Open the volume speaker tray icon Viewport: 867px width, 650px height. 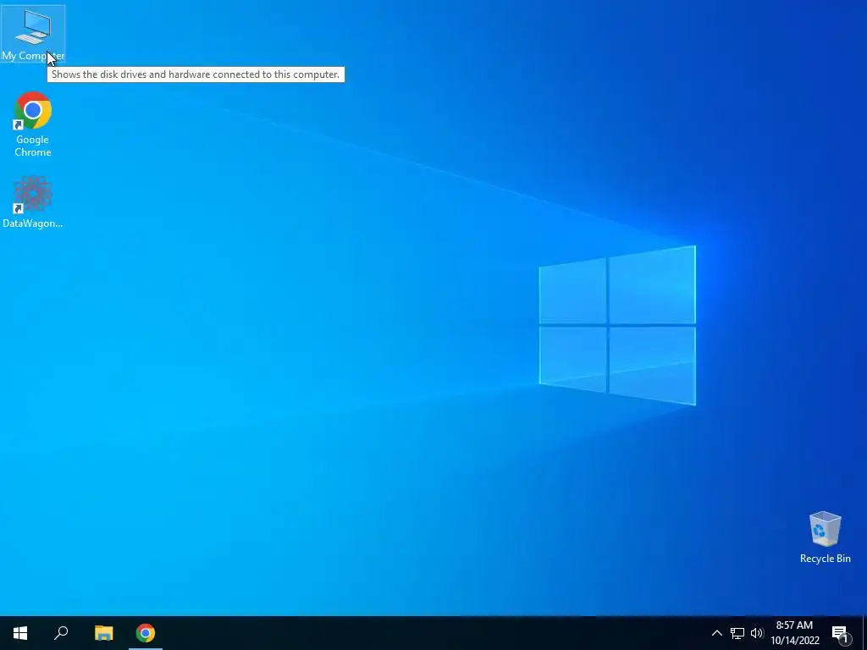click(x=757, y=633)
